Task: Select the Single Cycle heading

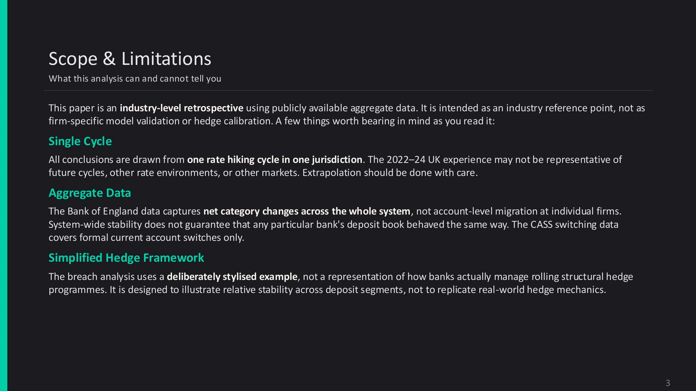Action: pos(80,141)
